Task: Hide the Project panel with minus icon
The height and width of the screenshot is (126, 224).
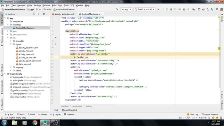Action: coord(48,14)
